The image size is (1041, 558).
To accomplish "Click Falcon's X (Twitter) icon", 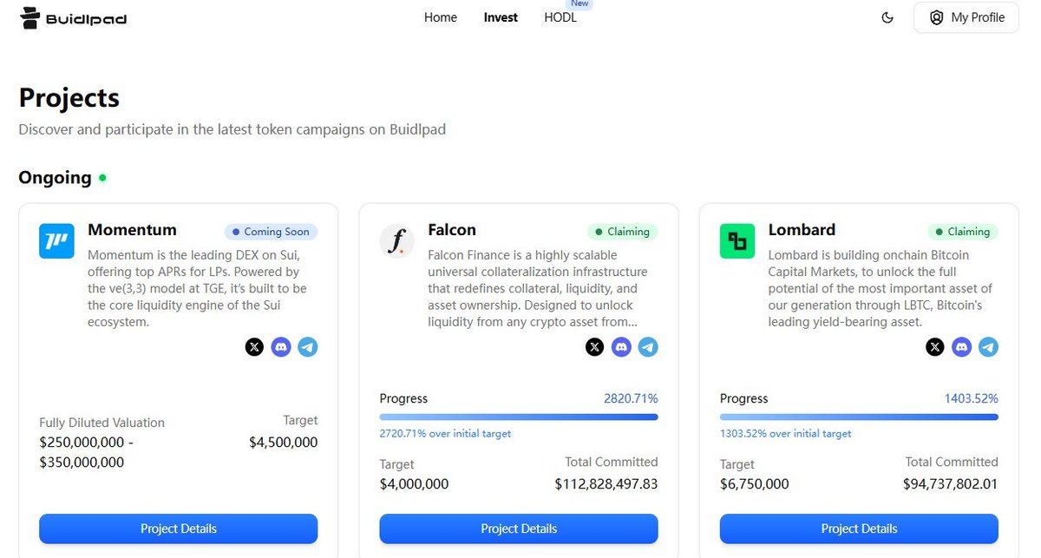I will tap(594, 347).
